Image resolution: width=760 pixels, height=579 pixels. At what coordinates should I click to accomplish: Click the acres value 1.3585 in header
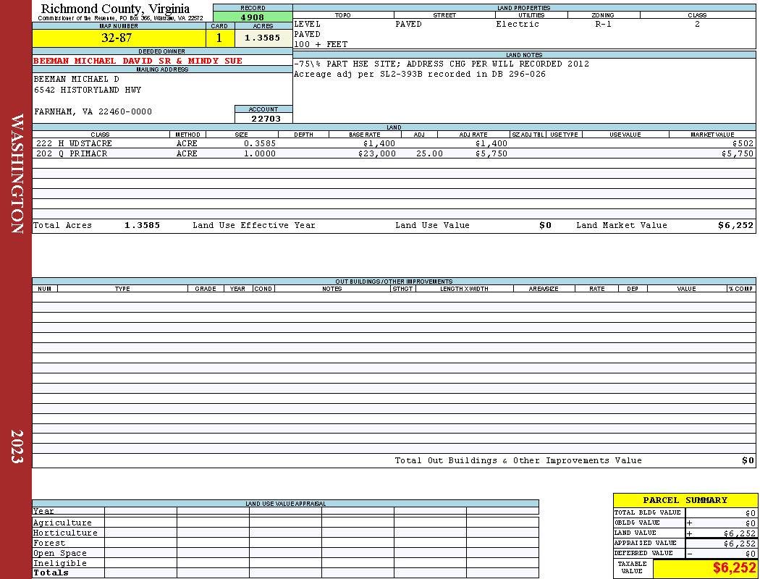click(262, 38)
